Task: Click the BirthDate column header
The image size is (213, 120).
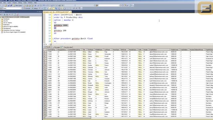Action: tap(124, 50)
